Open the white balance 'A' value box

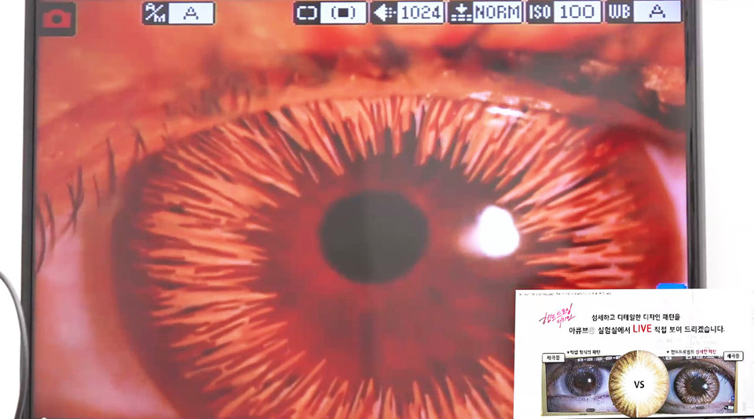point(657,13)
